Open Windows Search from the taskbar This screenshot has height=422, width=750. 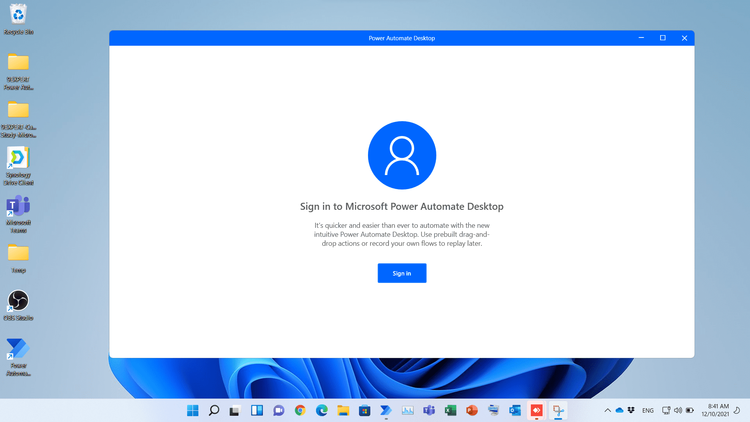click(214, 411)
